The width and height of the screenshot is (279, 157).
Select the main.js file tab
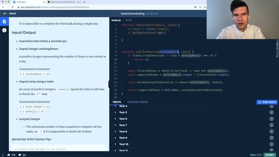[116, 20]
